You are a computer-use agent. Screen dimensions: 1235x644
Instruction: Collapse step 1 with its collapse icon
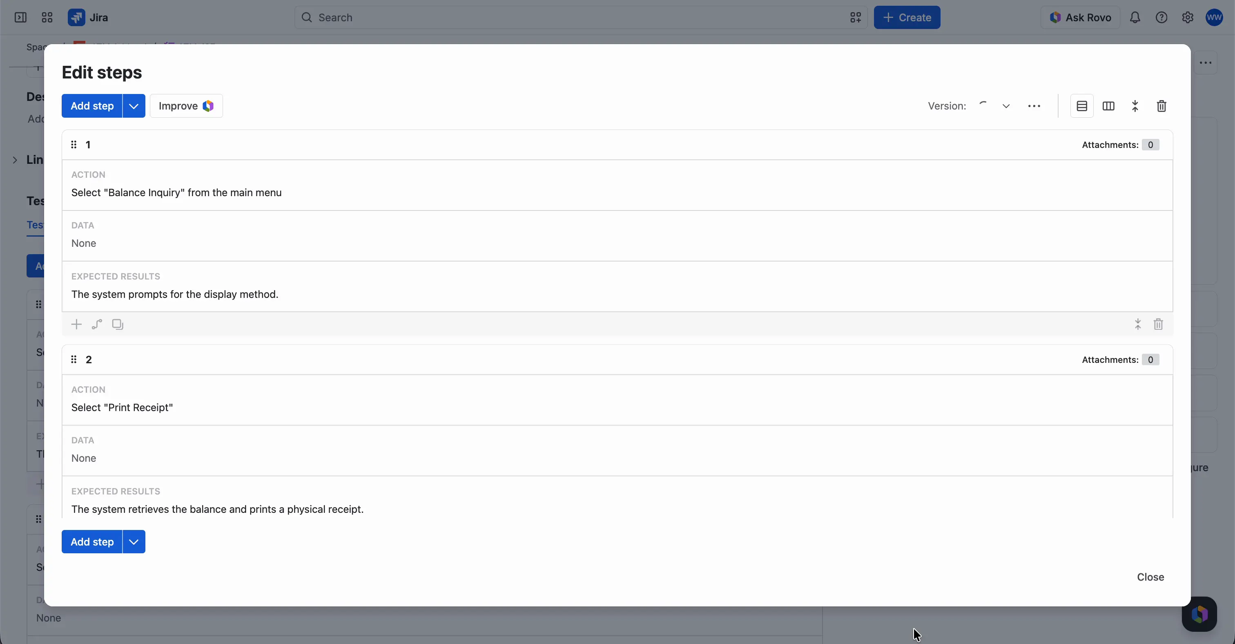click(1138, 324)
